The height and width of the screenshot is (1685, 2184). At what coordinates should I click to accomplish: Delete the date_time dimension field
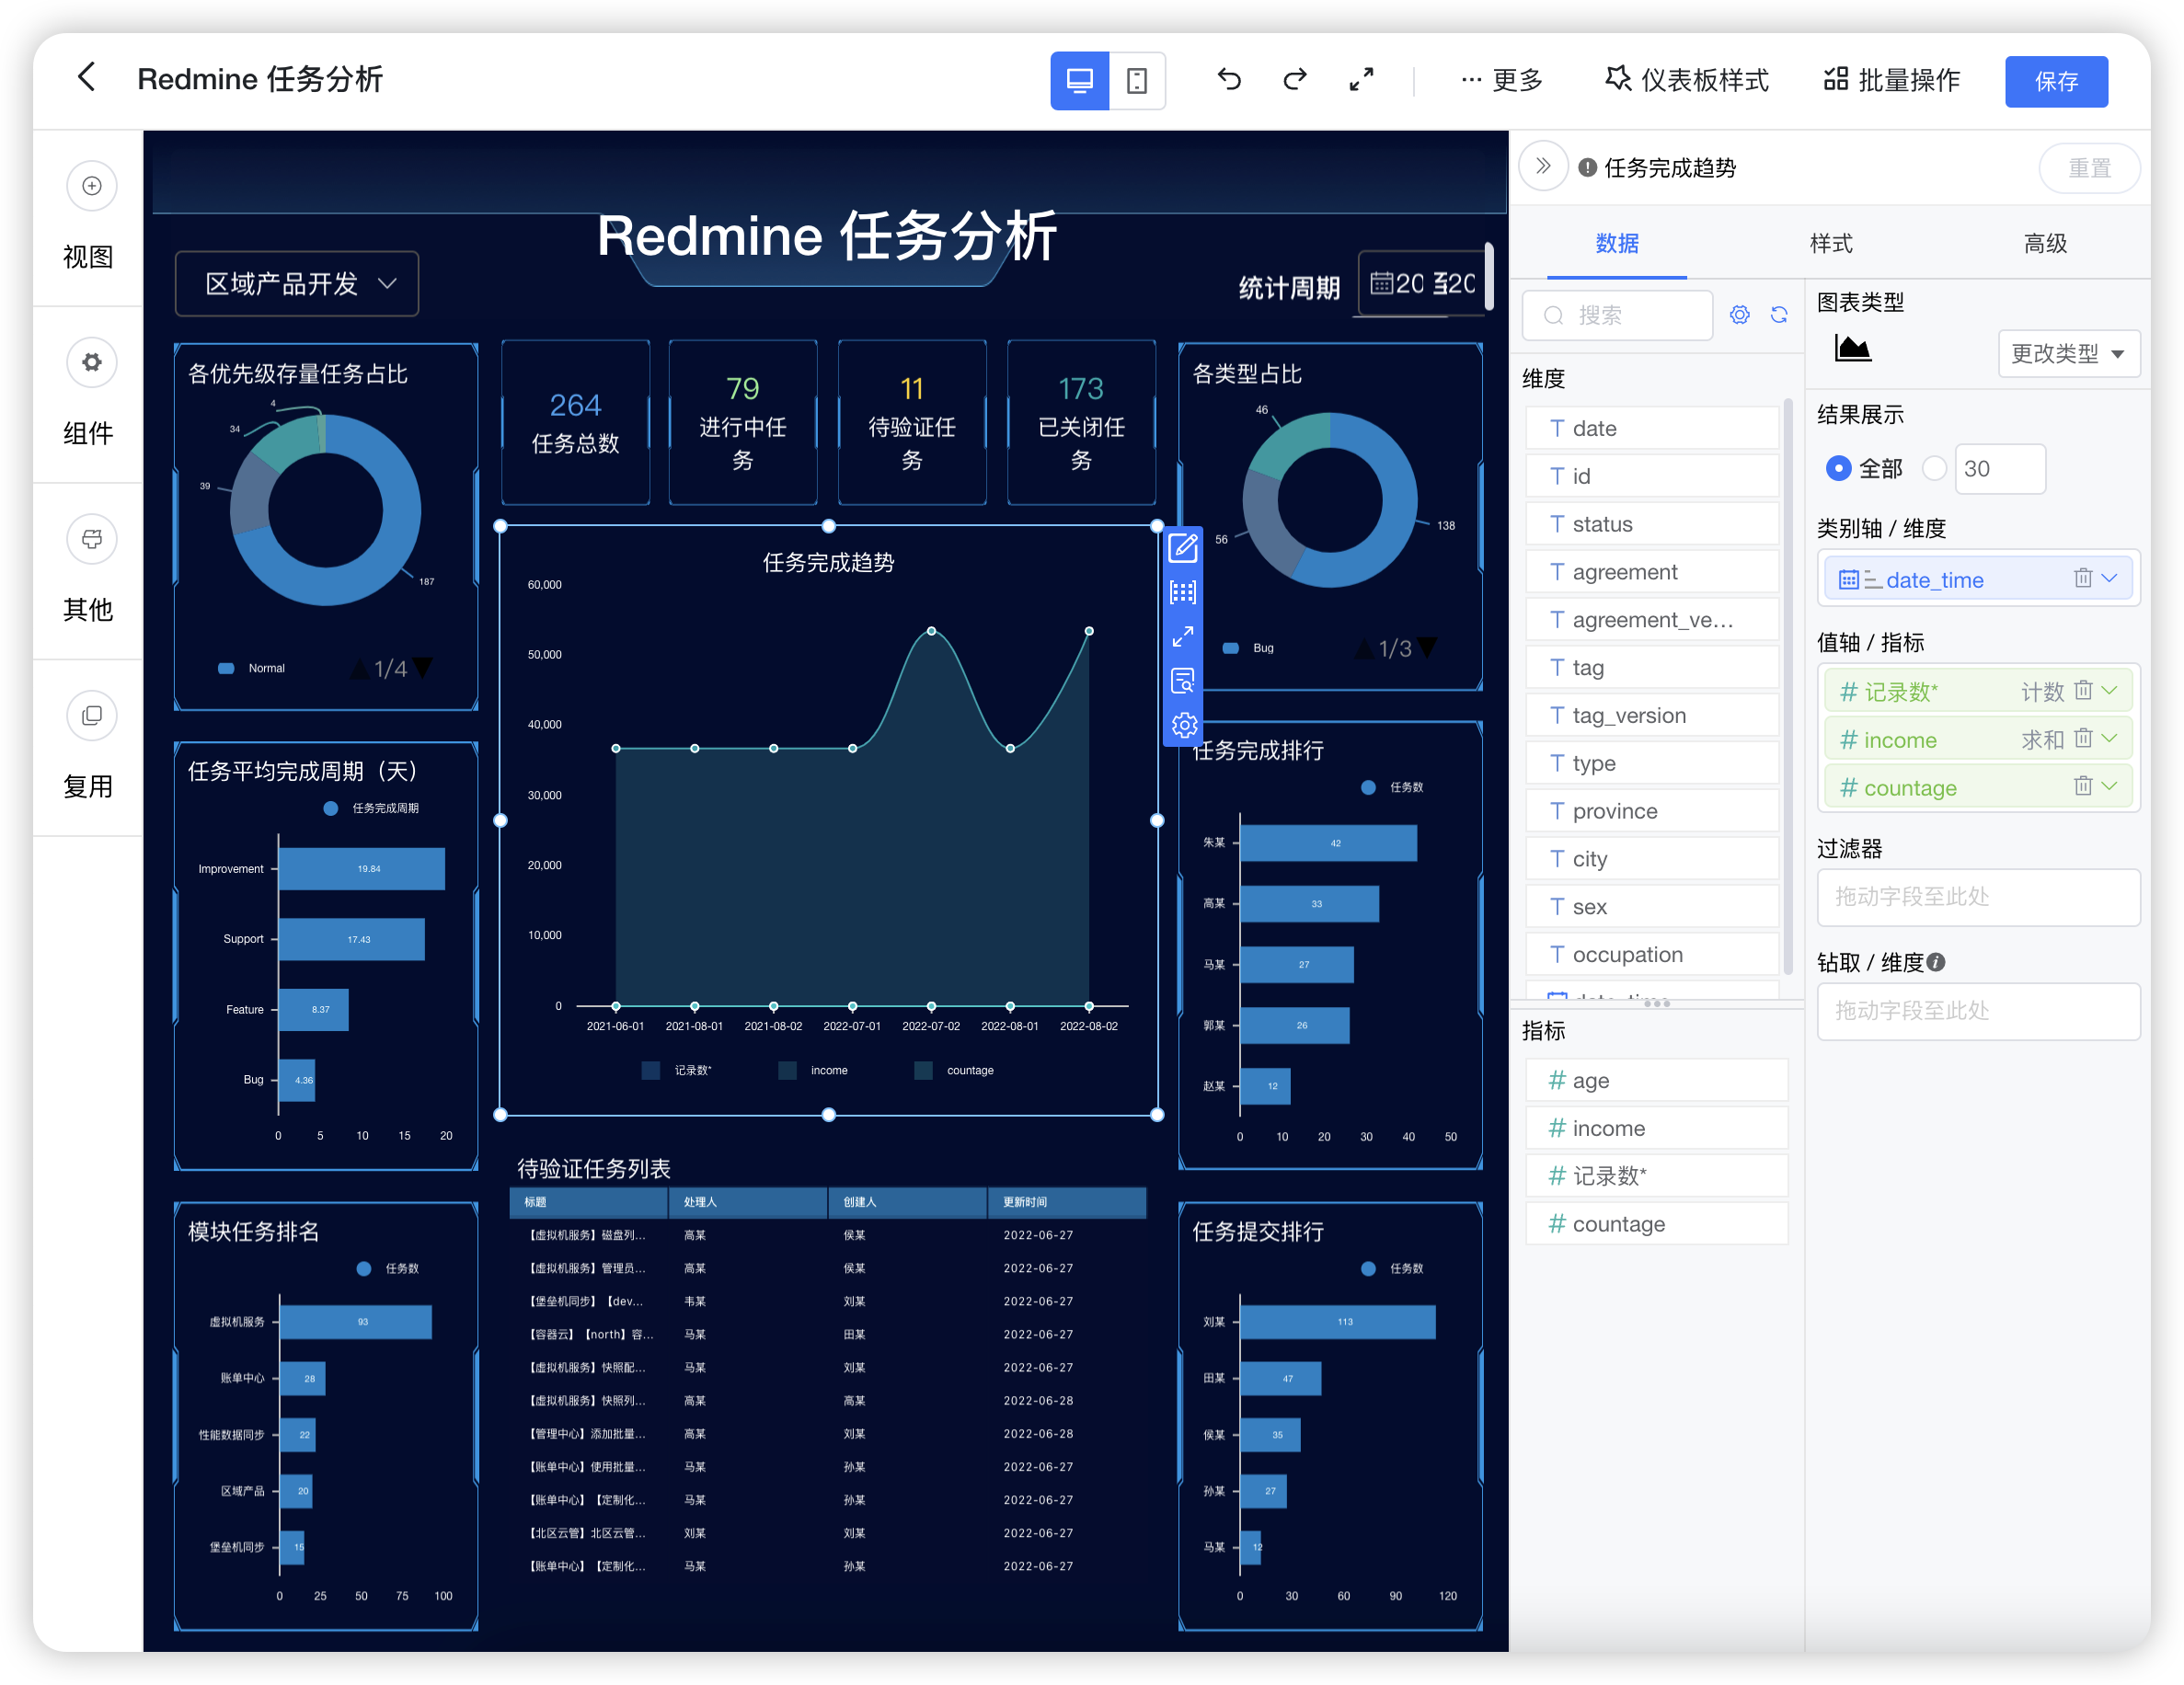(x=2082, y=578)
